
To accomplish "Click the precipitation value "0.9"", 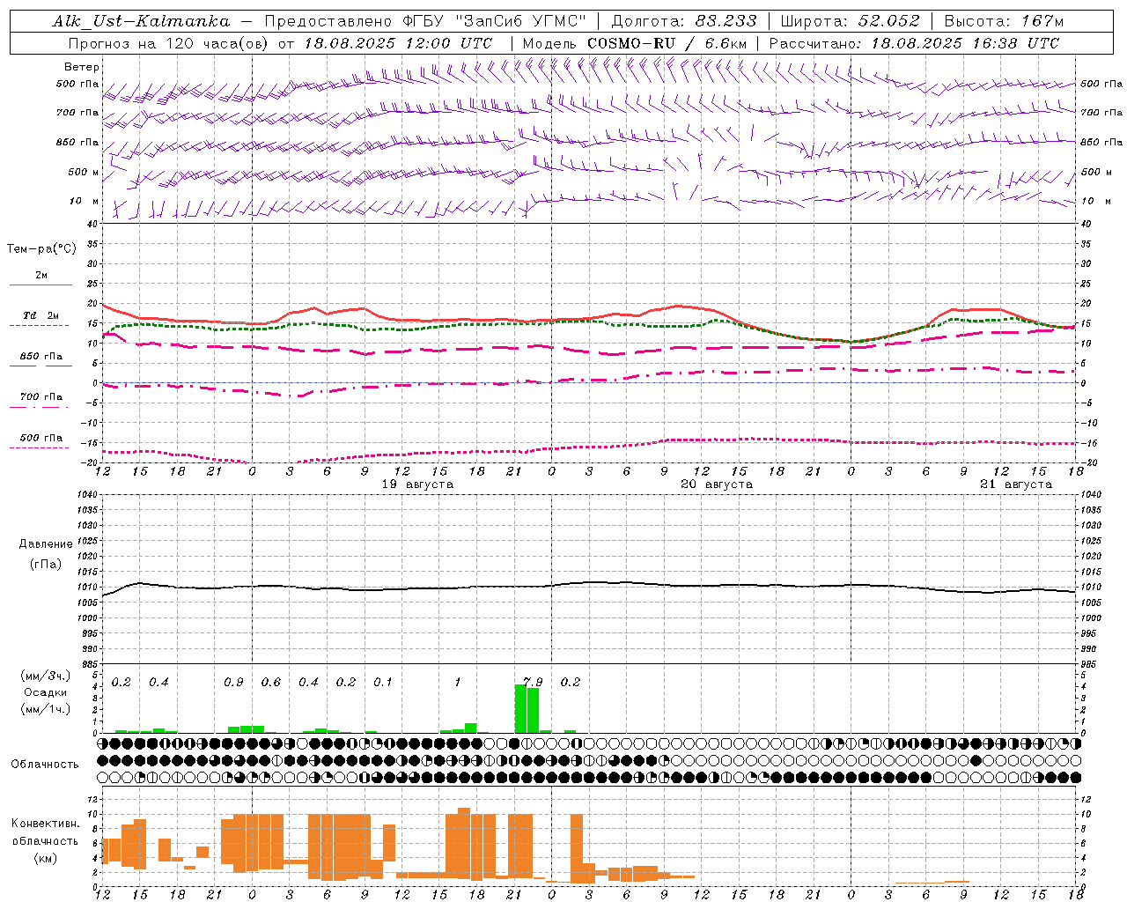I will pyautogui.click(x=233, y=683).
